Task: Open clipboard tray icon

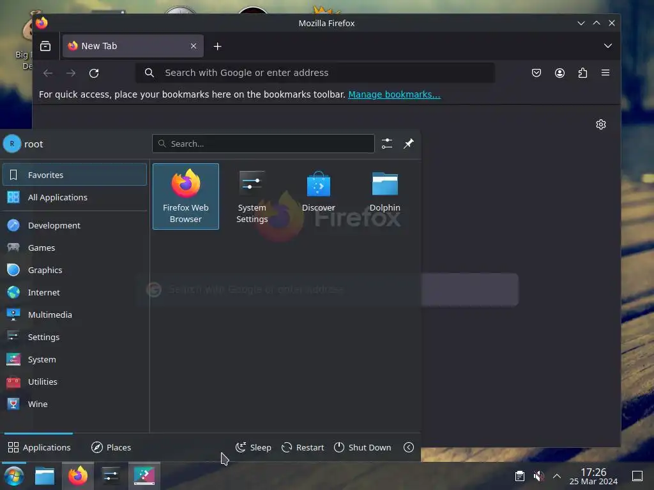Action: click(x=520, y=476)
